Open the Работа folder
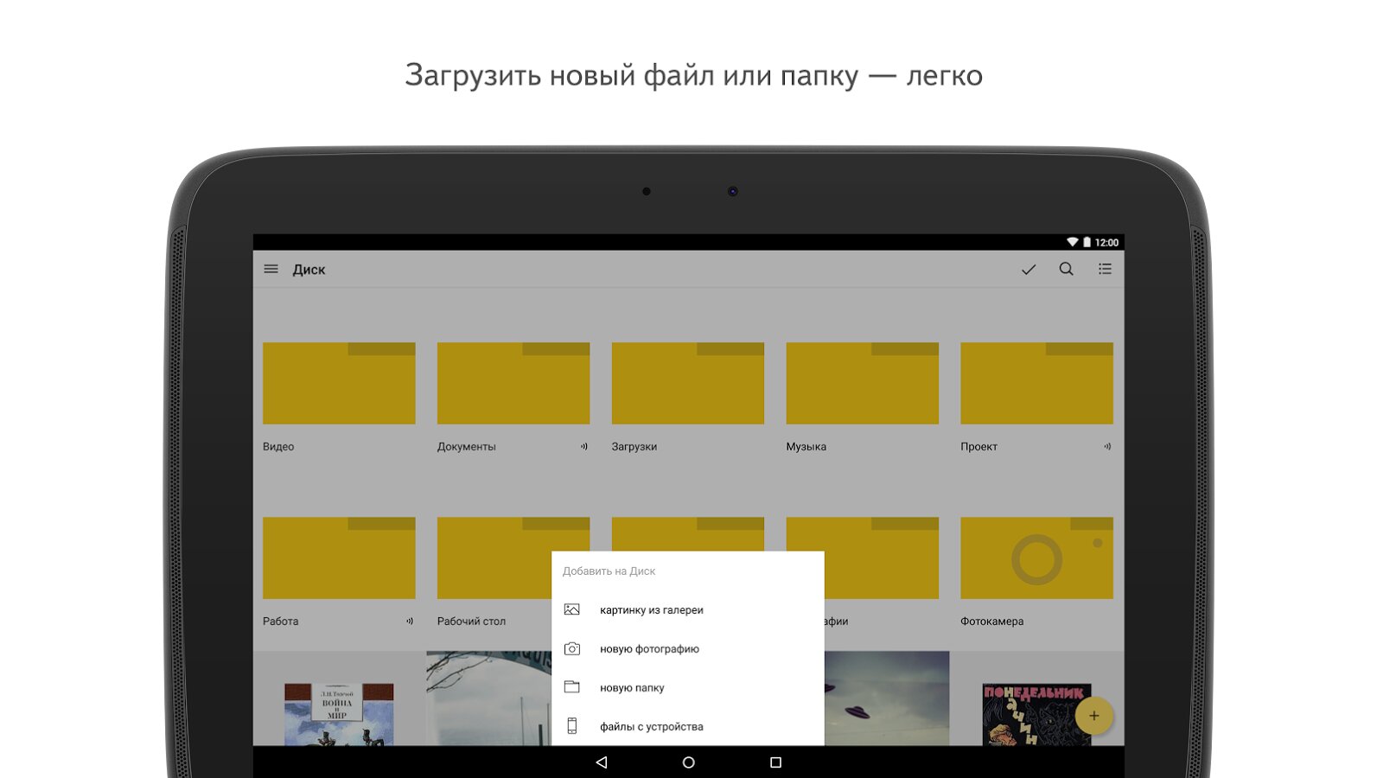1377x778 pixels. [339, 558]
